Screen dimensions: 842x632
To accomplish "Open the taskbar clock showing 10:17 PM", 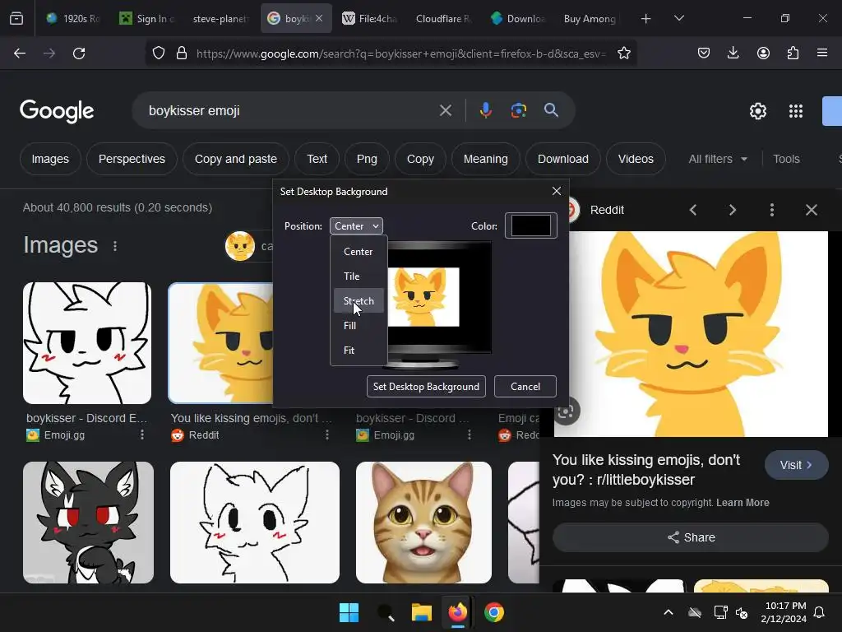I will coord(784,612).
